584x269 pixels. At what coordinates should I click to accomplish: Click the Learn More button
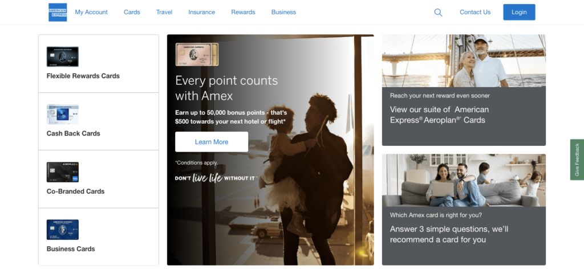[212, 142]
